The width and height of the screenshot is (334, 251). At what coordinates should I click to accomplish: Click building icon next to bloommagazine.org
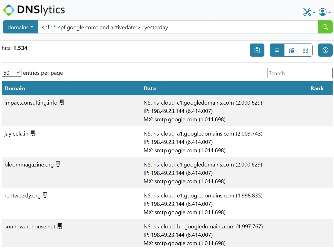pos(58,164)
